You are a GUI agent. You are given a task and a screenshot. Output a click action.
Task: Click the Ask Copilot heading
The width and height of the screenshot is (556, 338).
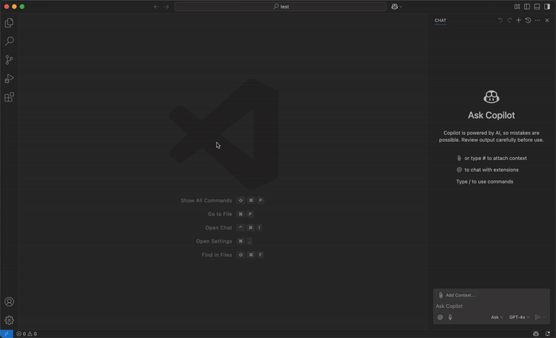click(491, 115)
